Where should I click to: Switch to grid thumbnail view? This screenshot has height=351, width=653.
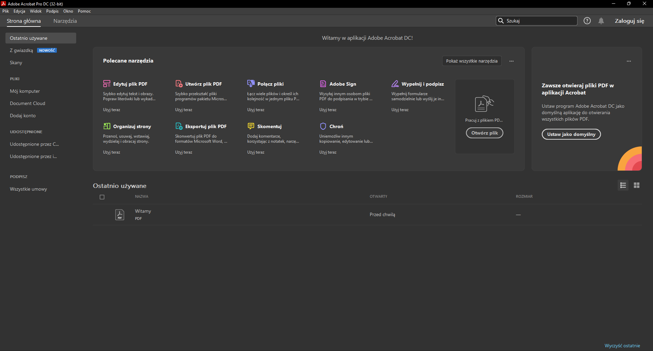(637, 185)
